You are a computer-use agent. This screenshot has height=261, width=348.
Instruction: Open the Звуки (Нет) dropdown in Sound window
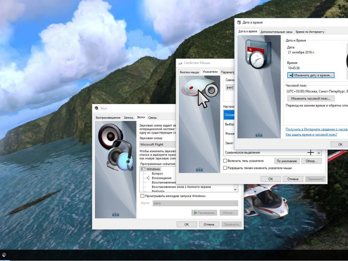click(195, 203)
